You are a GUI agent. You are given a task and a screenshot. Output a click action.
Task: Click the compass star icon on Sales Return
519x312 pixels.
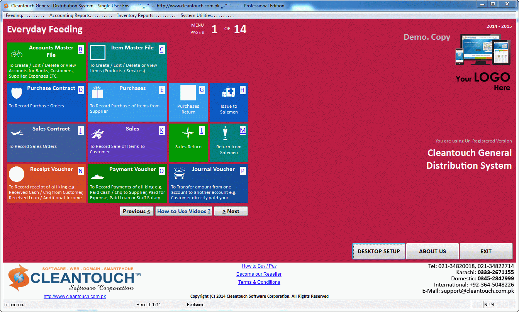coord(188,133)
